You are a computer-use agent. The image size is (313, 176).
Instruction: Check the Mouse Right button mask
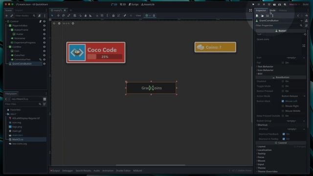coord(283,106)
